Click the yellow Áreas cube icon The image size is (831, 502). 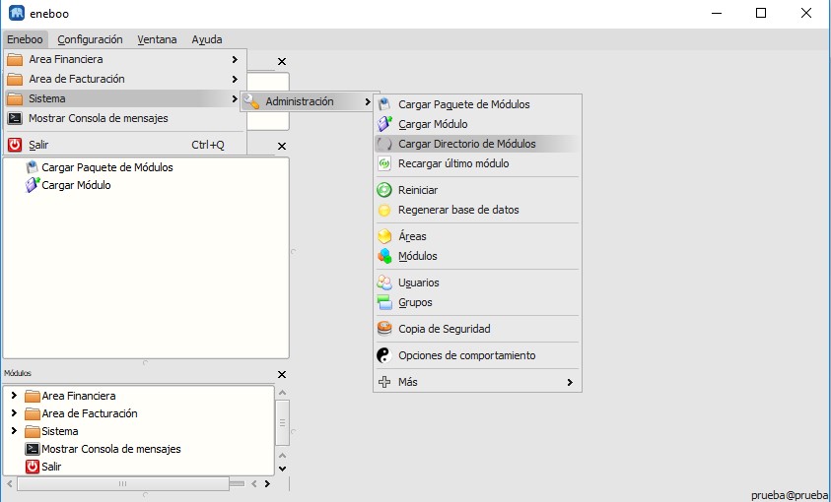click(384, 236)
